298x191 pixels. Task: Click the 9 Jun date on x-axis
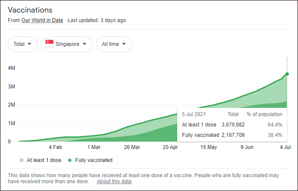pyautogui.click(x=247, y=147)
